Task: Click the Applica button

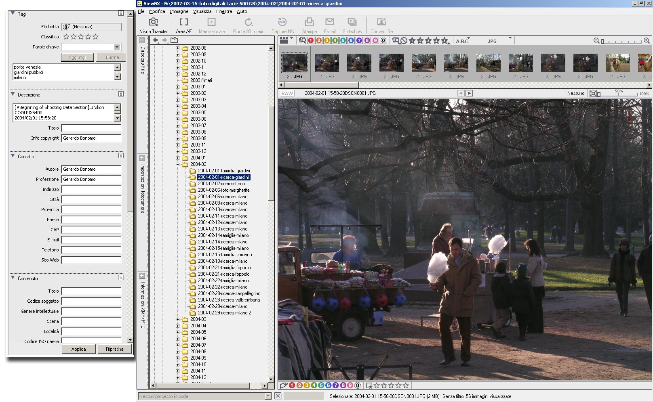Action: pos(79,349)
